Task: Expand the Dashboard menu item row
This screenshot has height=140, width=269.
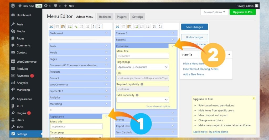Action: click(106, 33)
